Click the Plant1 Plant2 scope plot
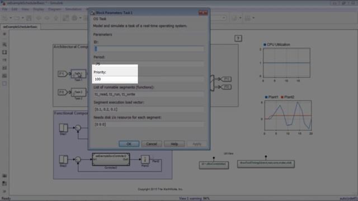Screen dimensions: 358x201 (x=288, y=116)
